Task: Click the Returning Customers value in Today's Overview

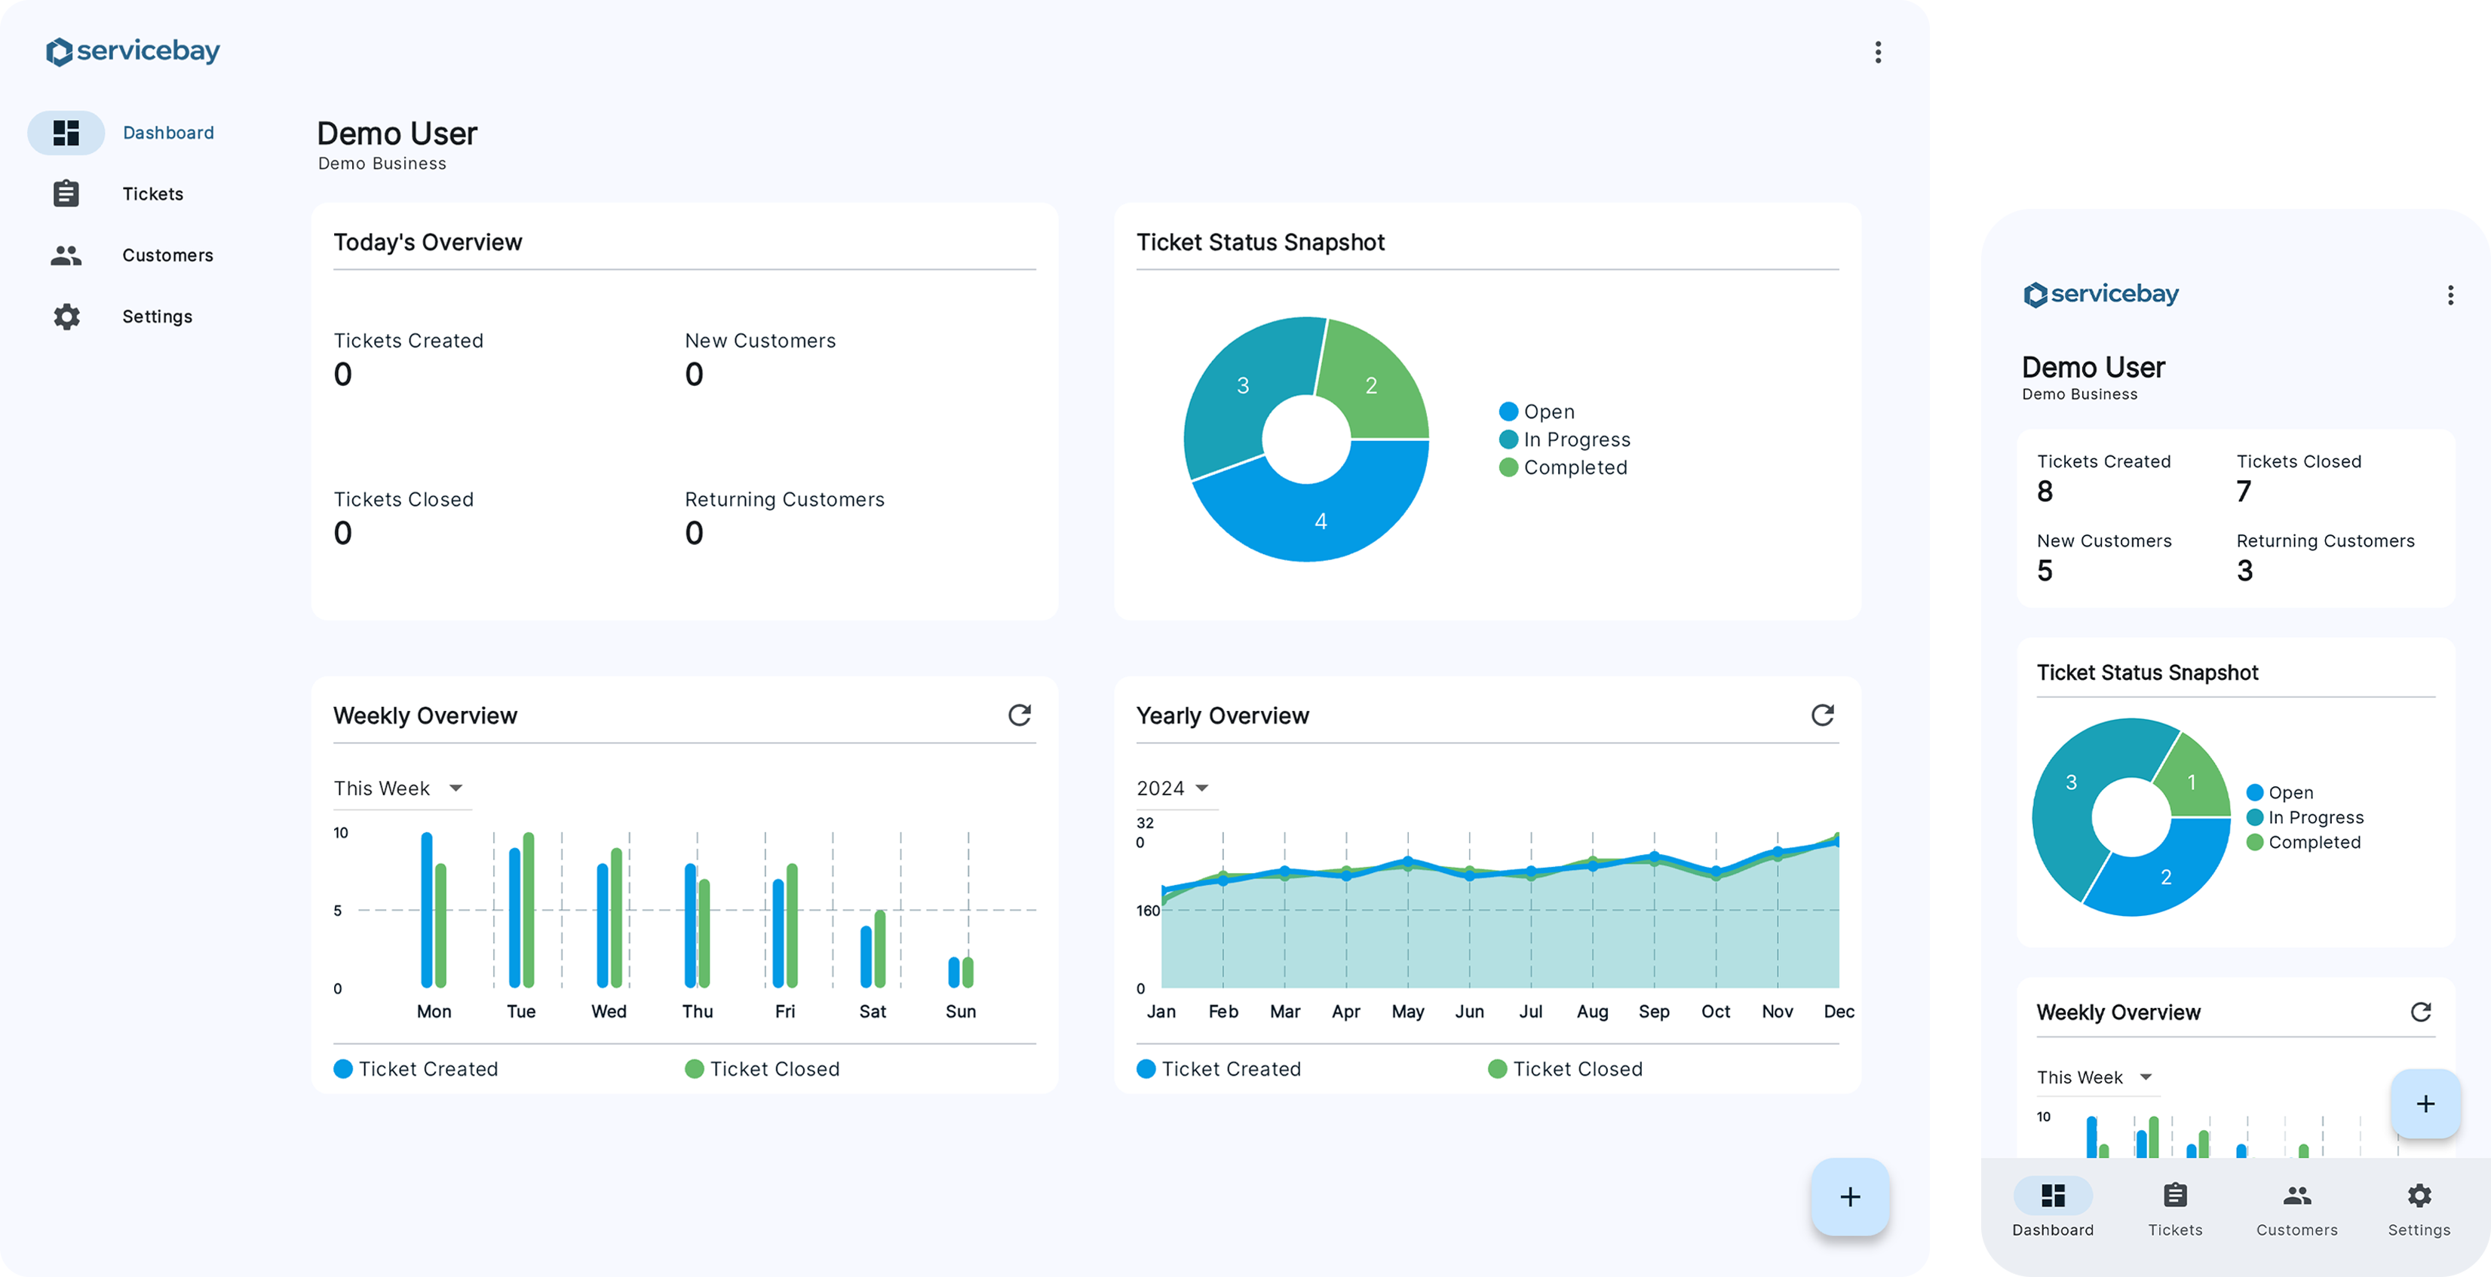Action: [x=693, y=533]
